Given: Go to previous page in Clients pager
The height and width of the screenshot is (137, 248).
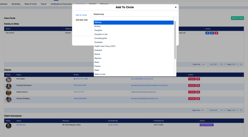Looking at the screenshot, I should (225, 110).
